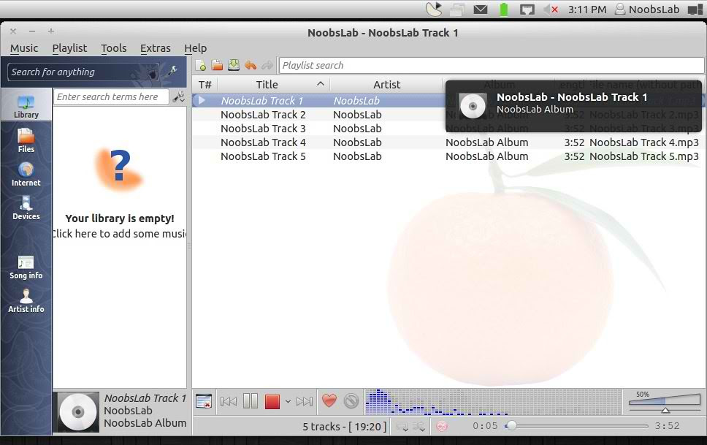Click the album cover disc thumbnail
This screenshot has height=445, width=707.
pos(78,411)
